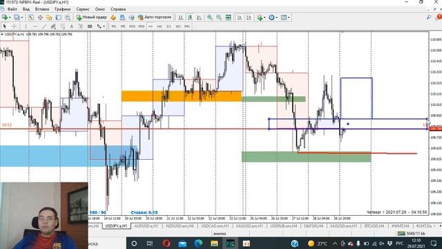Open Opera browser in taskbar
442x249 pixels.
(x=166, y=243)
